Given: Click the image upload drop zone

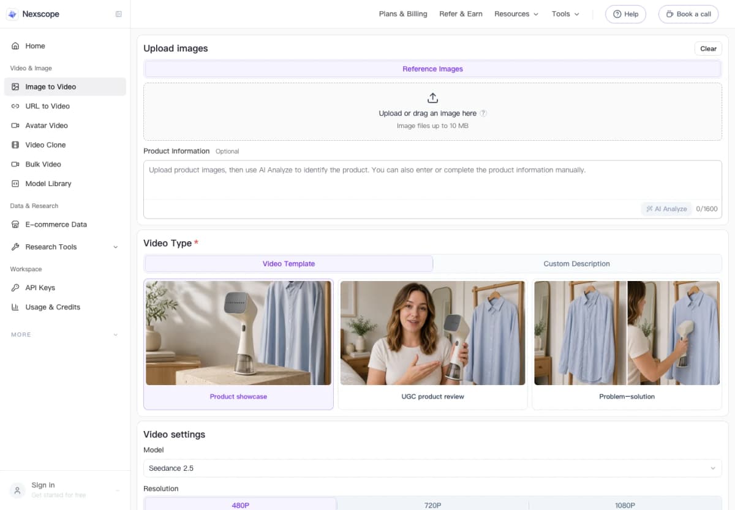Looking at the screenshot, I should coord(432,112).
